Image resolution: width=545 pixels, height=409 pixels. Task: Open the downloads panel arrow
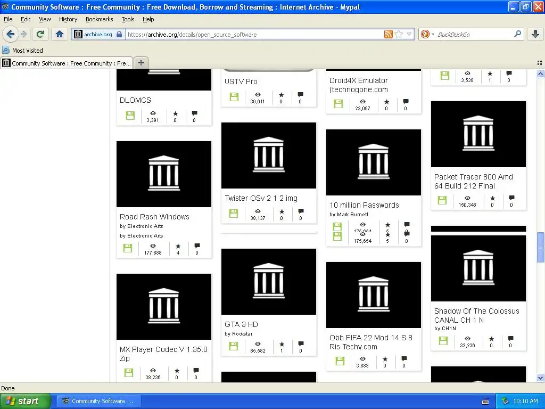(535, 34)
